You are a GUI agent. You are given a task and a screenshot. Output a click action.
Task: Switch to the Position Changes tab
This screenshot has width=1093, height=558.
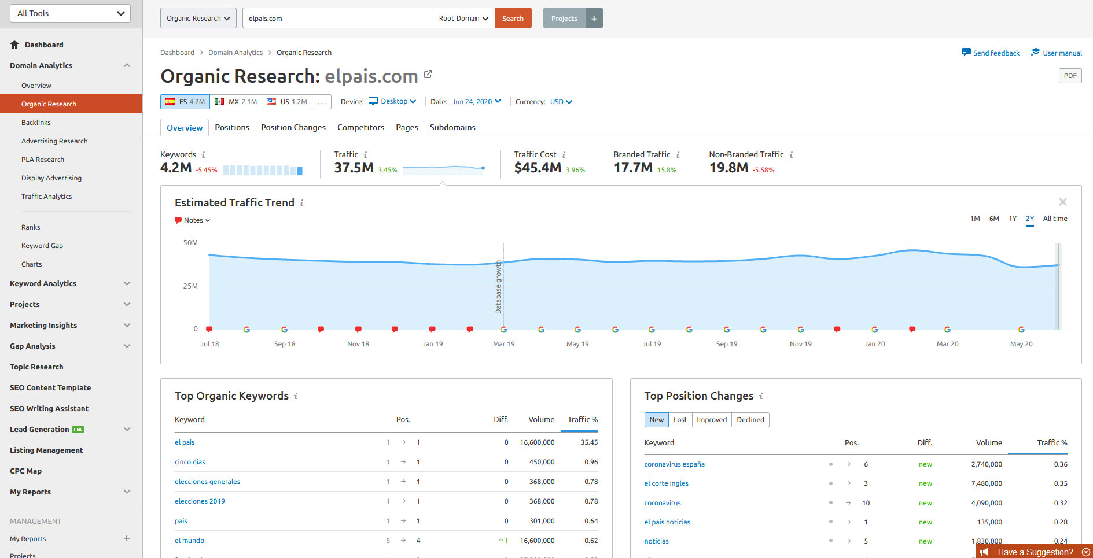pos(293,127)
